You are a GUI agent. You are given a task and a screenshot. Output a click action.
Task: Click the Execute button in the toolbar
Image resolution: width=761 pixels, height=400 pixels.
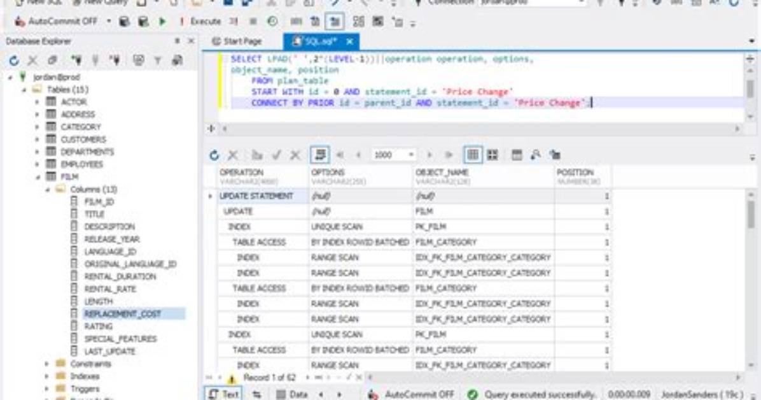coord(200,22)
